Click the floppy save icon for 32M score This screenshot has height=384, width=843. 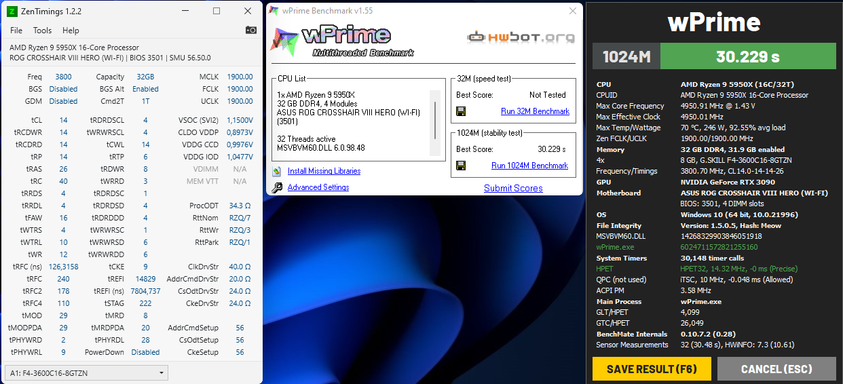(x=461, y=111)
